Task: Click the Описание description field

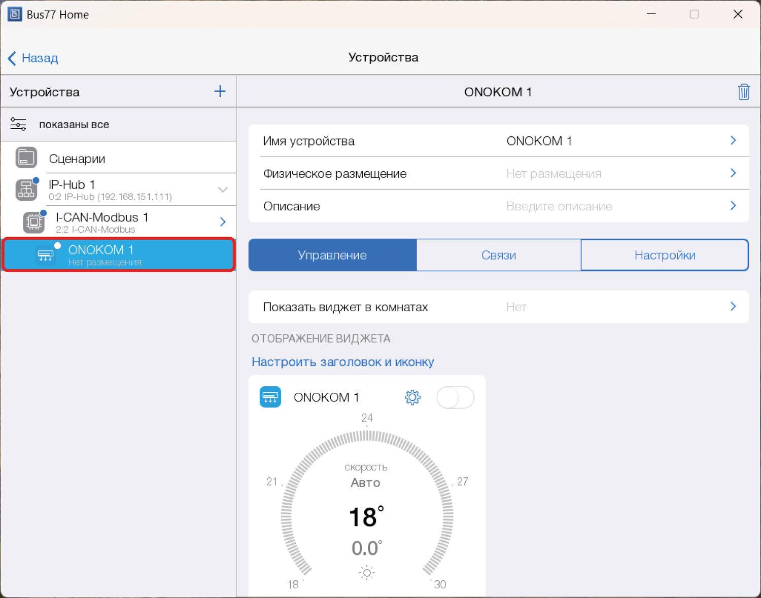Action: click(558, 206)
